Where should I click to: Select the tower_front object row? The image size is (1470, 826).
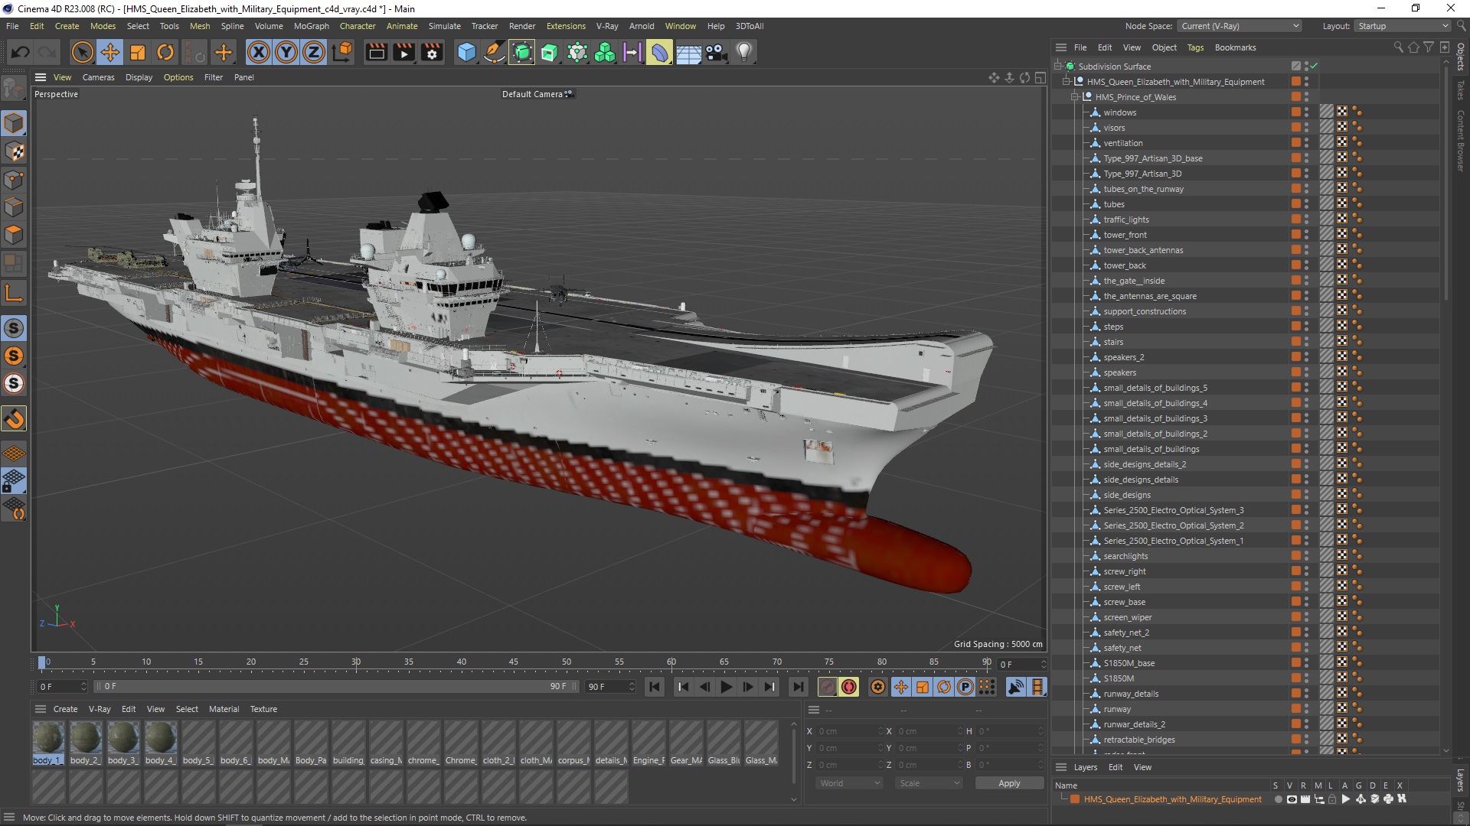(1125, 235)
